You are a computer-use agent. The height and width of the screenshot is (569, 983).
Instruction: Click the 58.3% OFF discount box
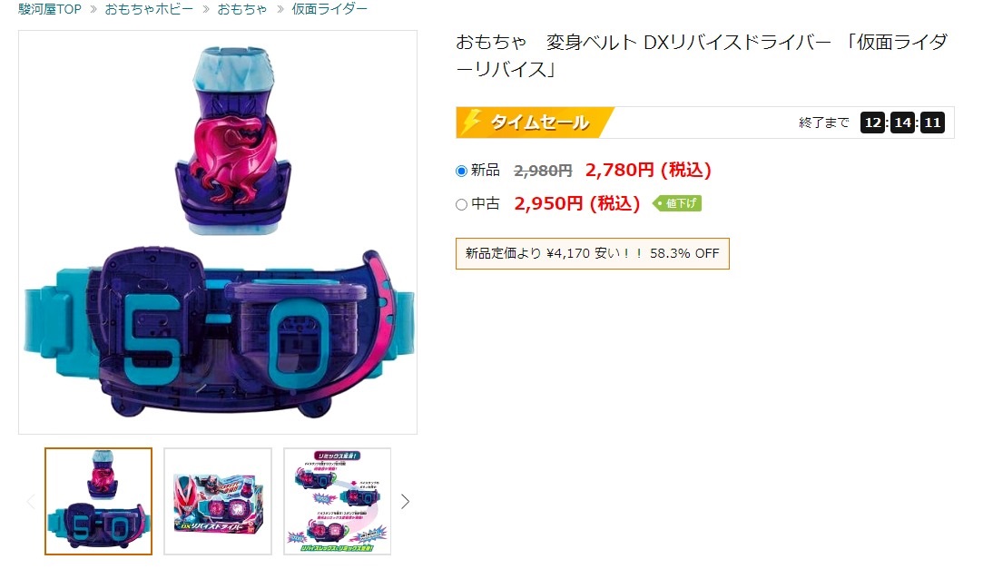593,254
